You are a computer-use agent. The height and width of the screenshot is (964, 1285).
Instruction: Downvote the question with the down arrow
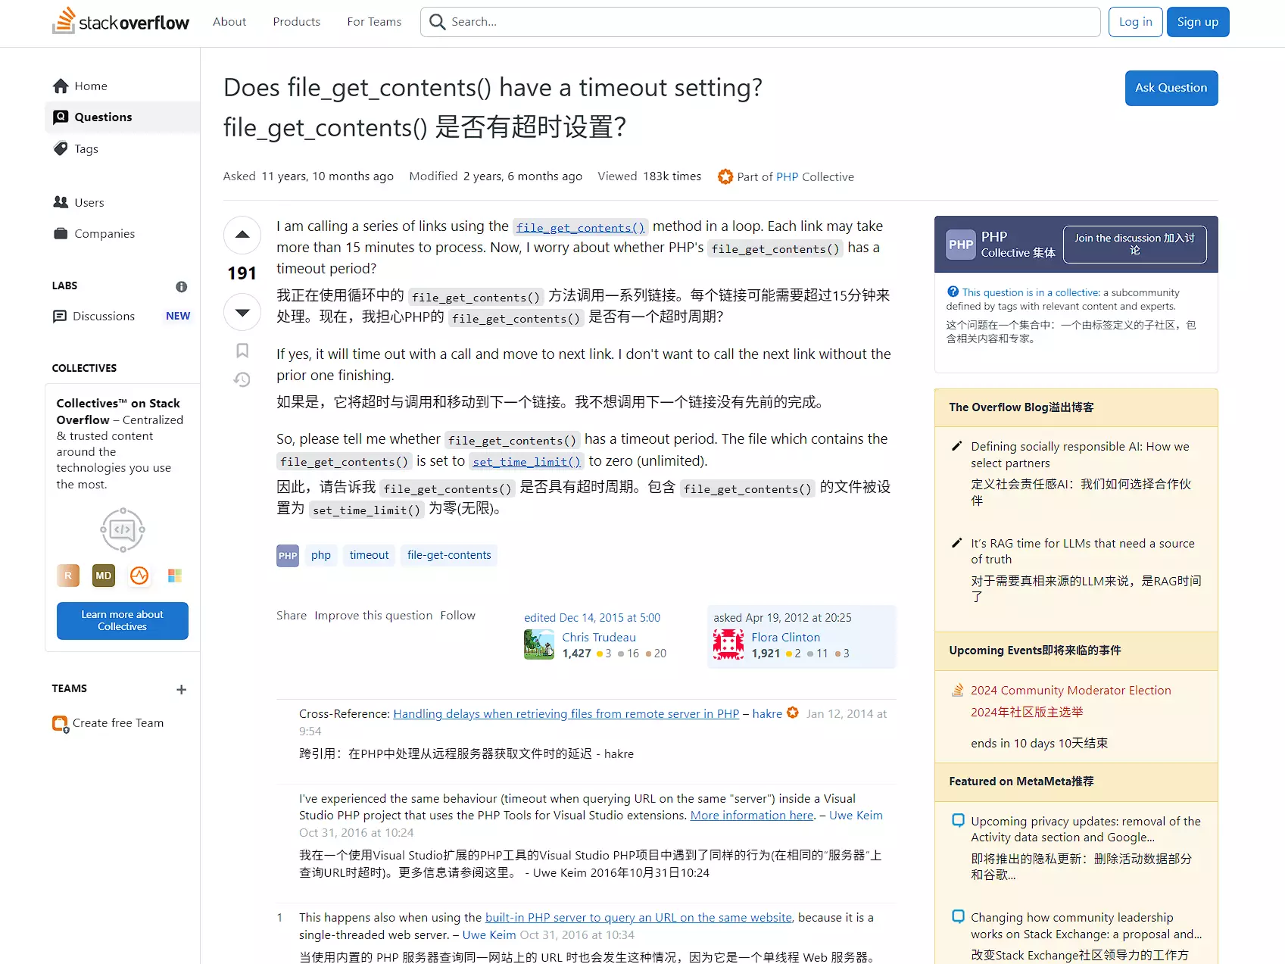tap(242, 312)
